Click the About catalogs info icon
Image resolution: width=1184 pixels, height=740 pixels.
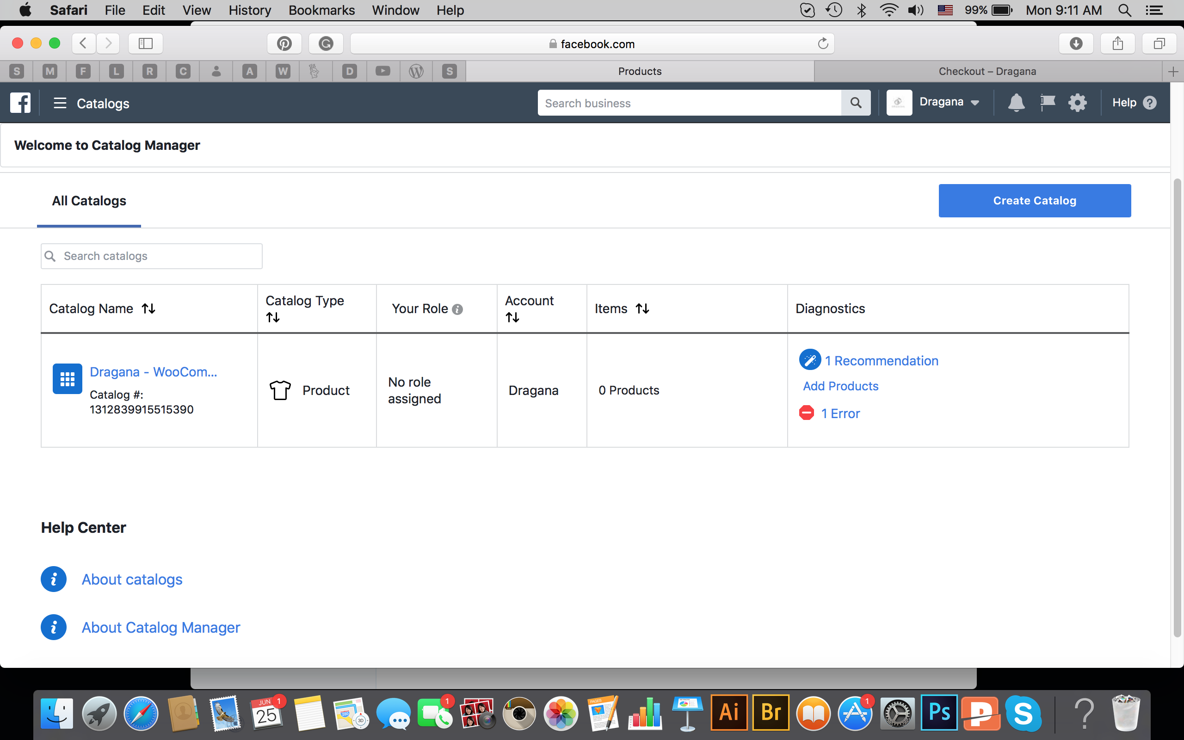coord(54,579)
